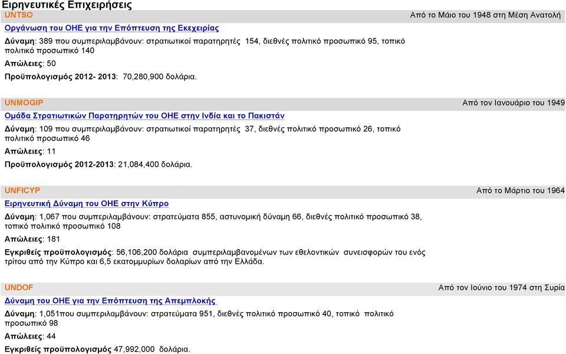Click the 'Δύναμη: 1,067' strength line
This screenshot has height=354, width=566.
213,221
